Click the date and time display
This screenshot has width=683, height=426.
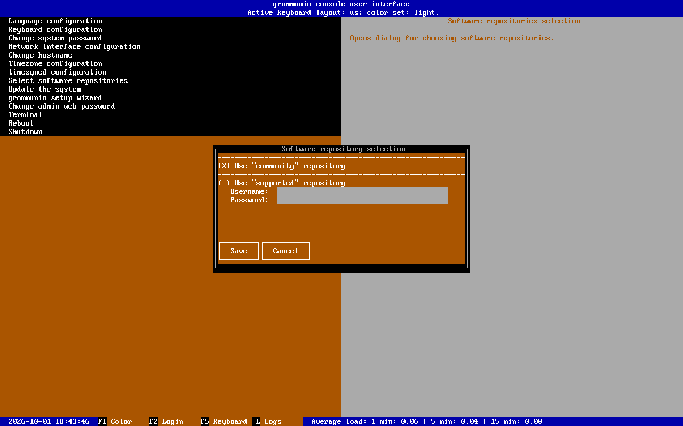[49, 422]
